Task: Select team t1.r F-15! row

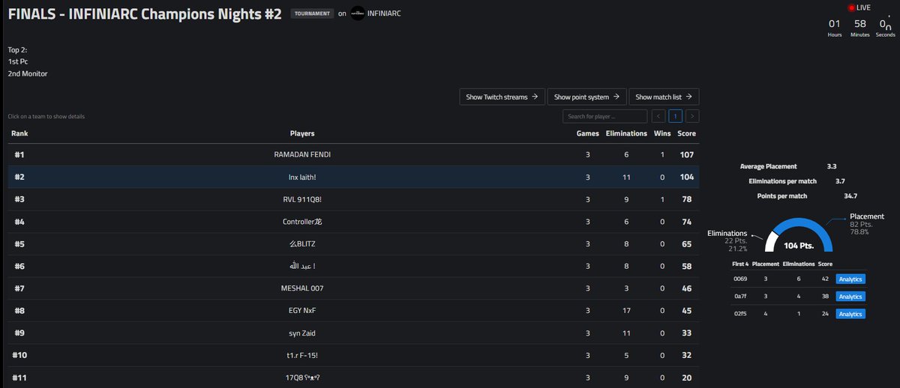Action: point(354,355)
